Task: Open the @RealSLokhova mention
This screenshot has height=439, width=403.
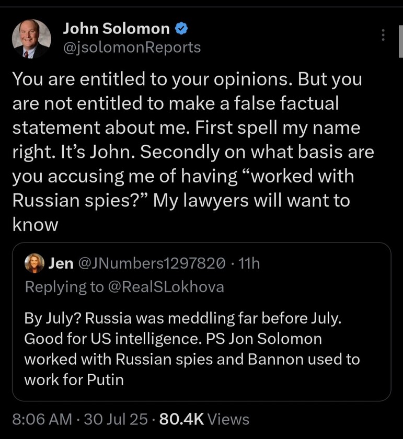Action: [x=166, y=286]
